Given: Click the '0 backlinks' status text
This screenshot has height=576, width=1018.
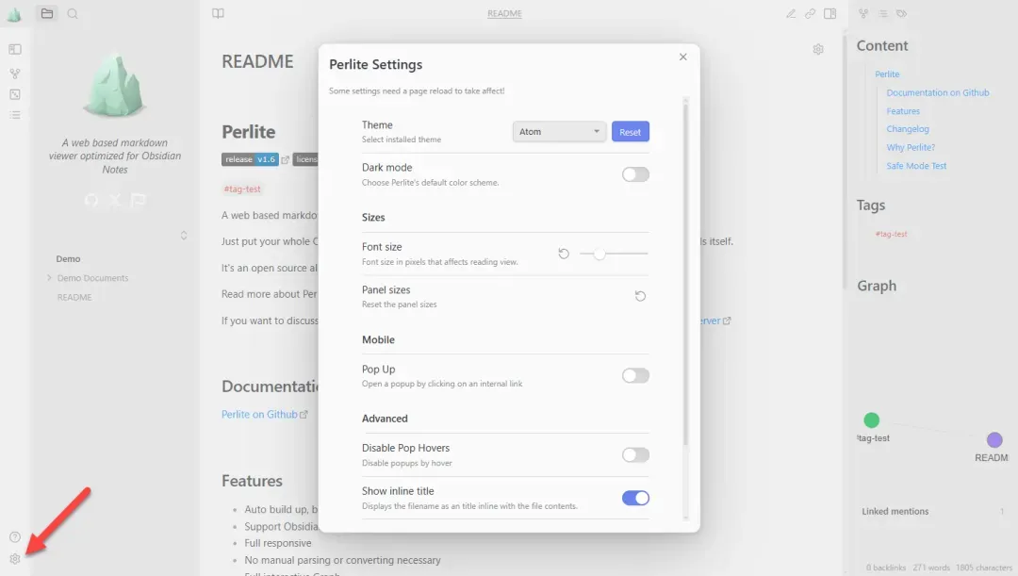Looking at the screenshot, I should (x=885, y=568).
